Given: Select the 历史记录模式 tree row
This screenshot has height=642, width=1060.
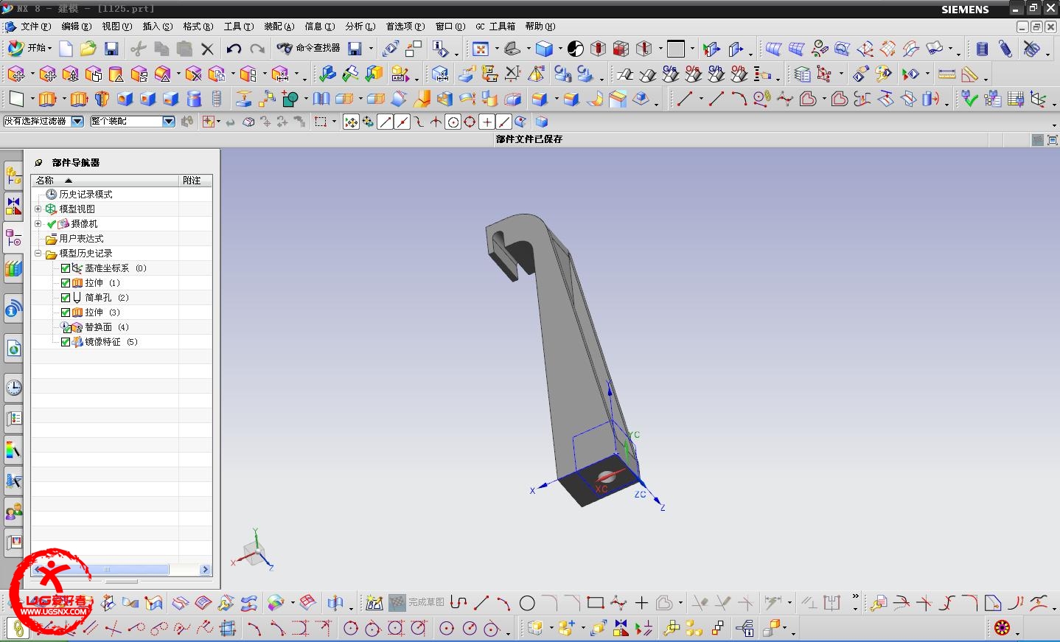Looking at the screenshot, I should click(122, 195).
